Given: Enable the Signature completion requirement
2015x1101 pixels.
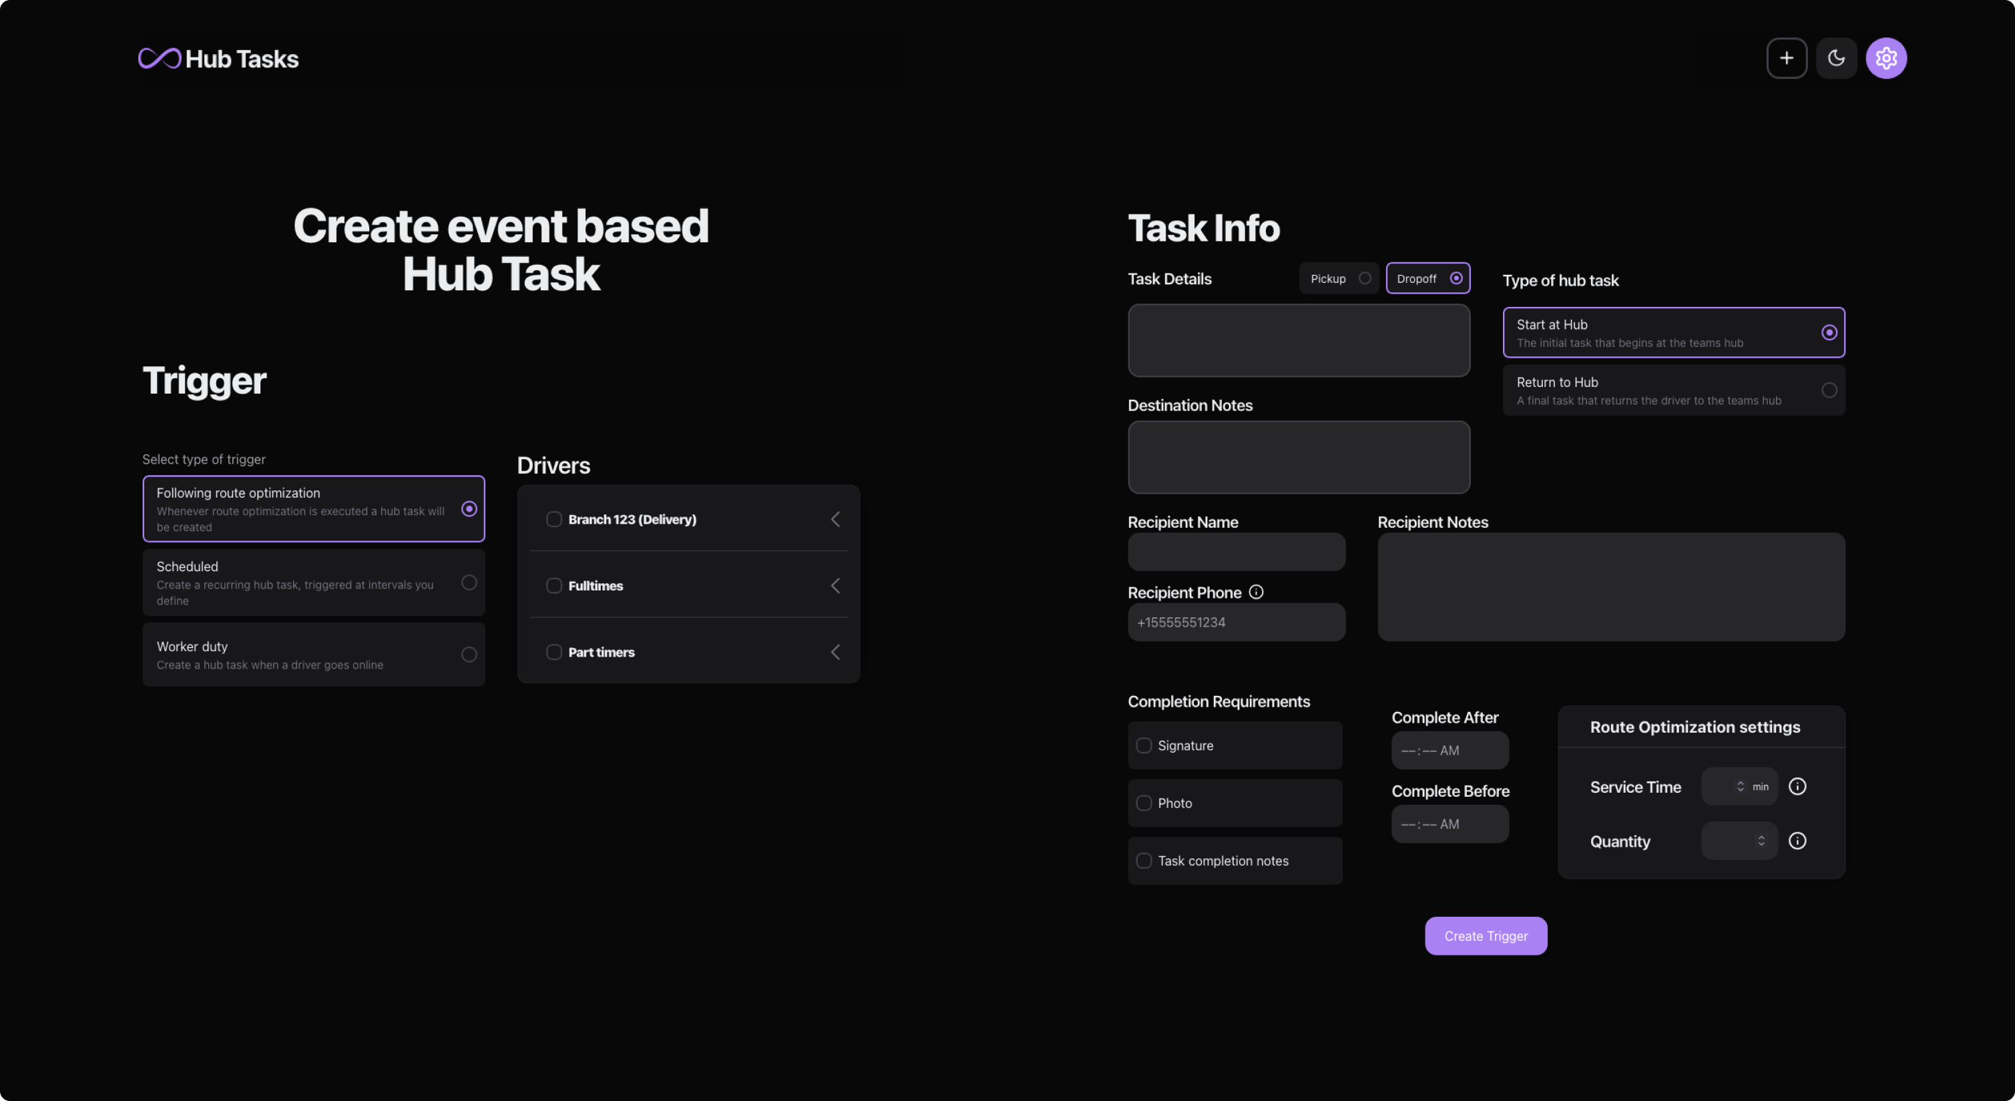Looking at the screenshot, I should coord(1144,745).
